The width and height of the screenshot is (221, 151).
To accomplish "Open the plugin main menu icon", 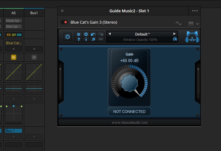I will pos(78,34).
